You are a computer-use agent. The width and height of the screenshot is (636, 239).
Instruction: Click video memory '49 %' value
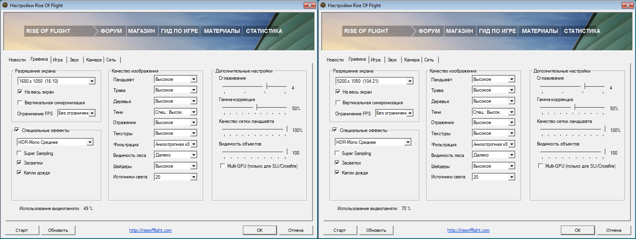pos(88,208)
